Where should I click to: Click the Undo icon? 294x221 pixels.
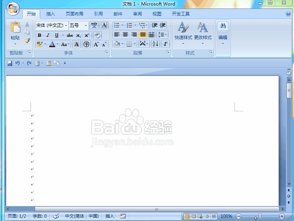[18, 63]
